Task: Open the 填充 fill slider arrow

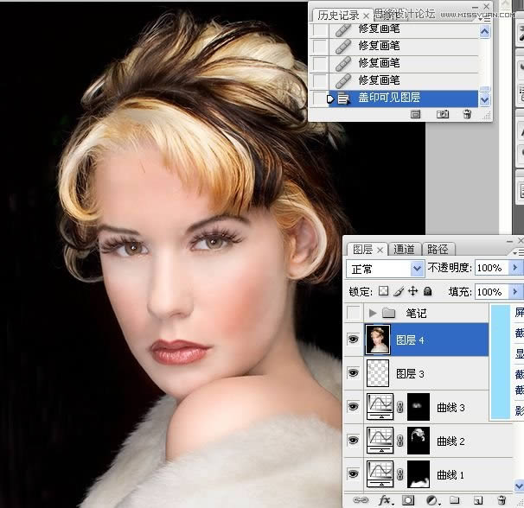Action: pyautogui.click(x=516, y=292)
